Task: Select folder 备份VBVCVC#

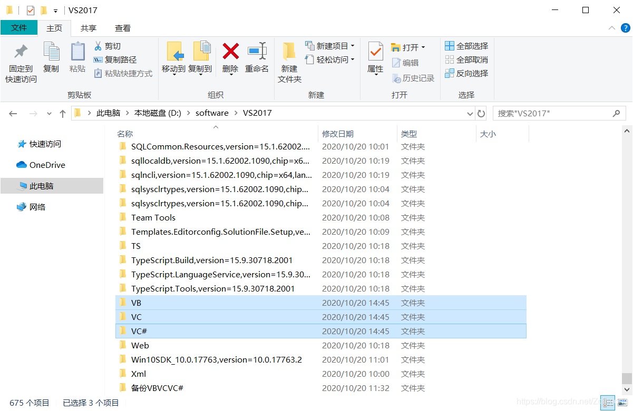Action: tap(320, 388)
